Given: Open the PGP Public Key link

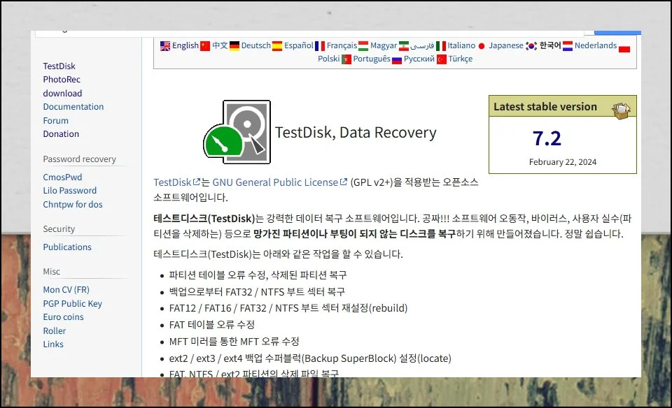Looking at the screenshot, I should tap(72, 303).
